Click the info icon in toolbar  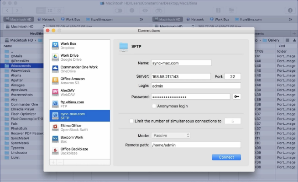point(132,11)
